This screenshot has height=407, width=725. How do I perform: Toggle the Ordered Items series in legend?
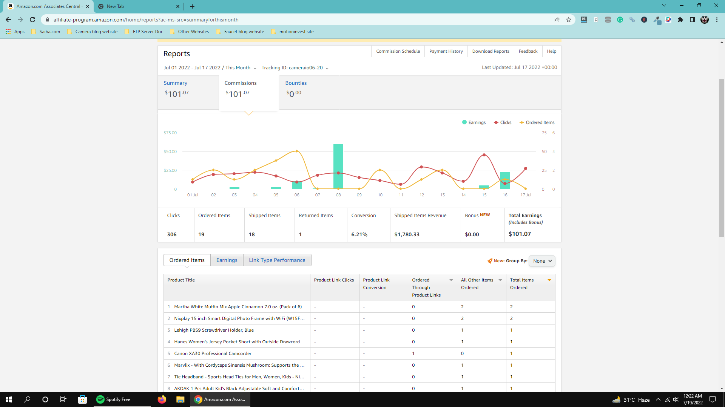(x=537, y=122)
